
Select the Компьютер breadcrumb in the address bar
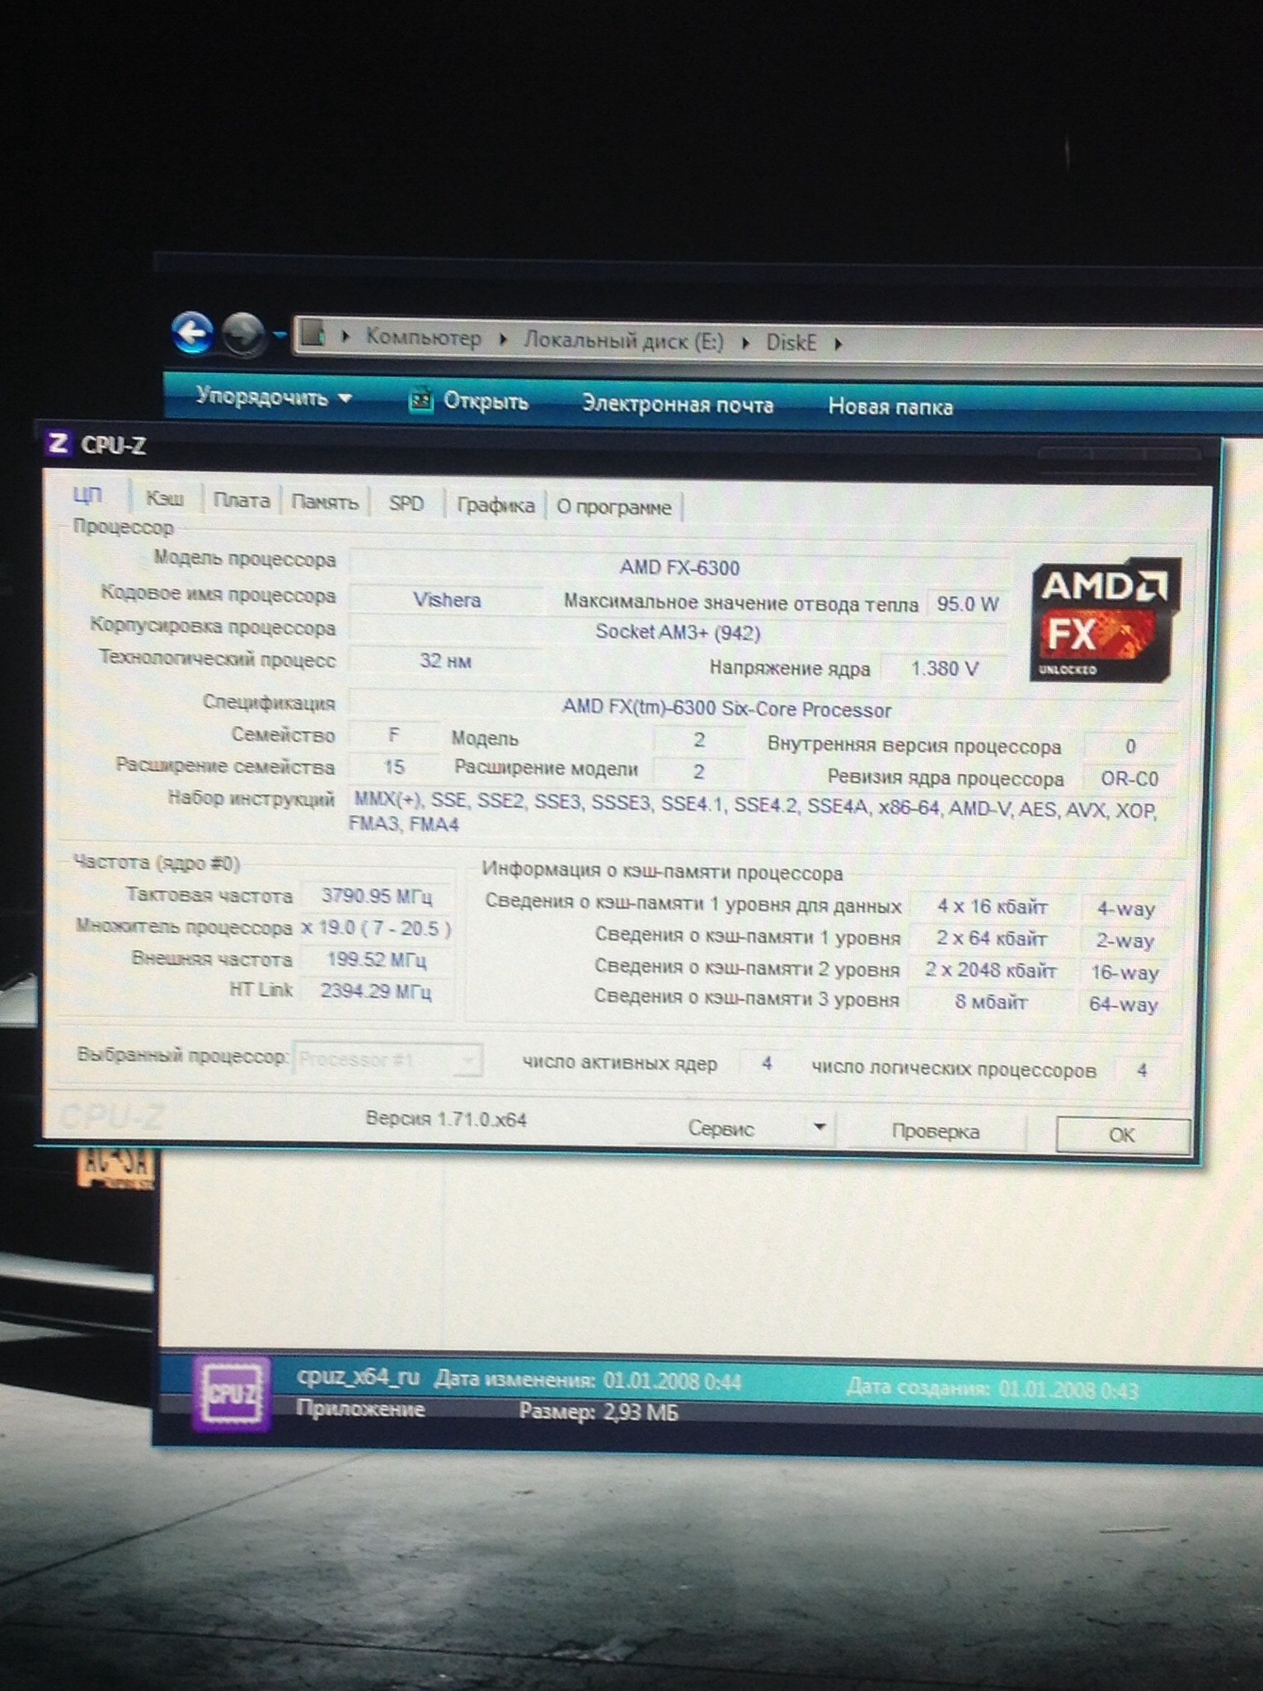tap(423, 338)
